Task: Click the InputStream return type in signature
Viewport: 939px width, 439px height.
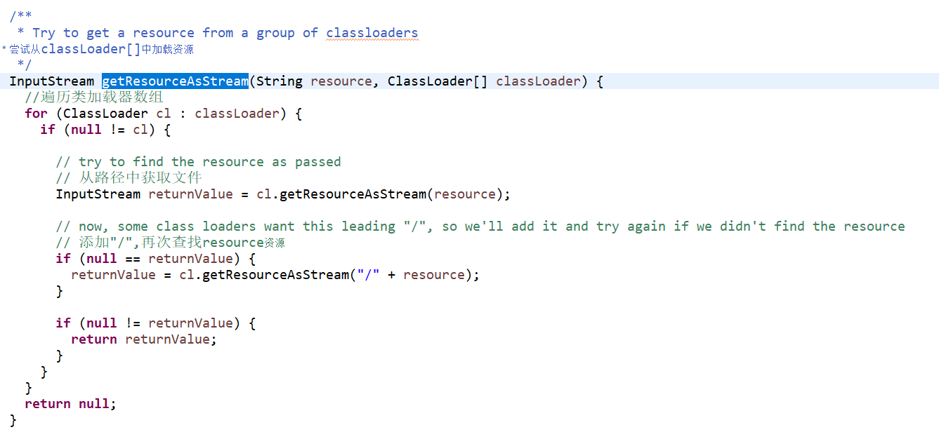Action: (x=51, y=81)
